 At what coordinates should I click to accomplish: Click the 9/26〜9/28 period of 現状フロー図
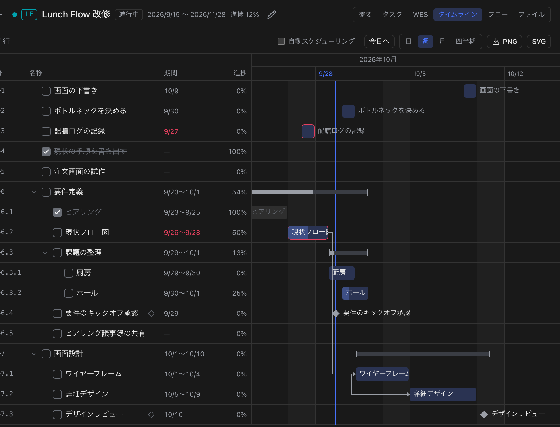pyautogui.click(x=182, y=233)
